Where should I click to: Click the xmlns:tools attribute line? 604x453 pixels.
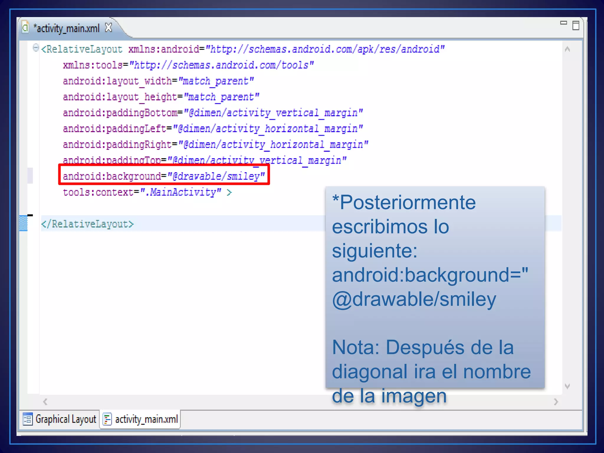click(188, 65)
